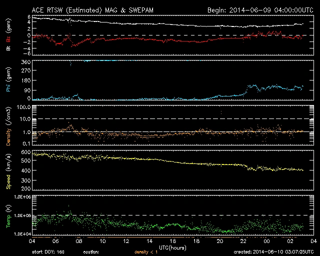Click the ACE RTSW plot title text
This screenshot has height=256, width=320.
click(x=93, y=9)
